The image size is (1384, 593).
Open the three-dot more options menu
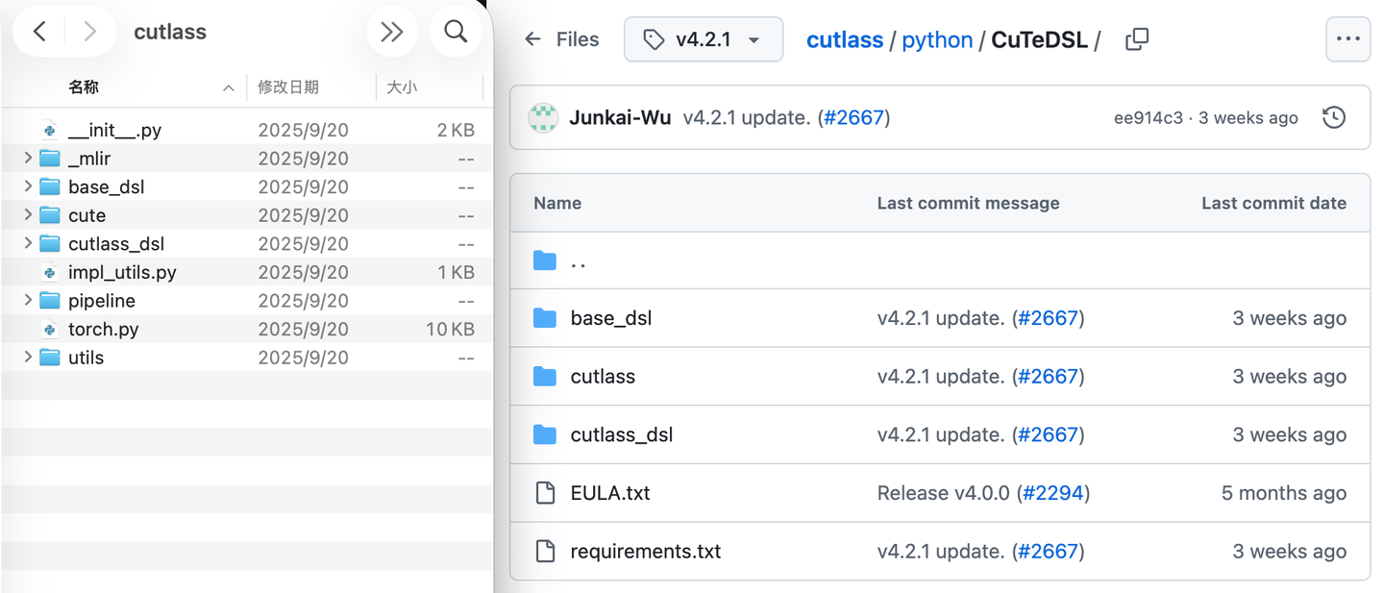pyautogui.click(x=1347, y=39)
